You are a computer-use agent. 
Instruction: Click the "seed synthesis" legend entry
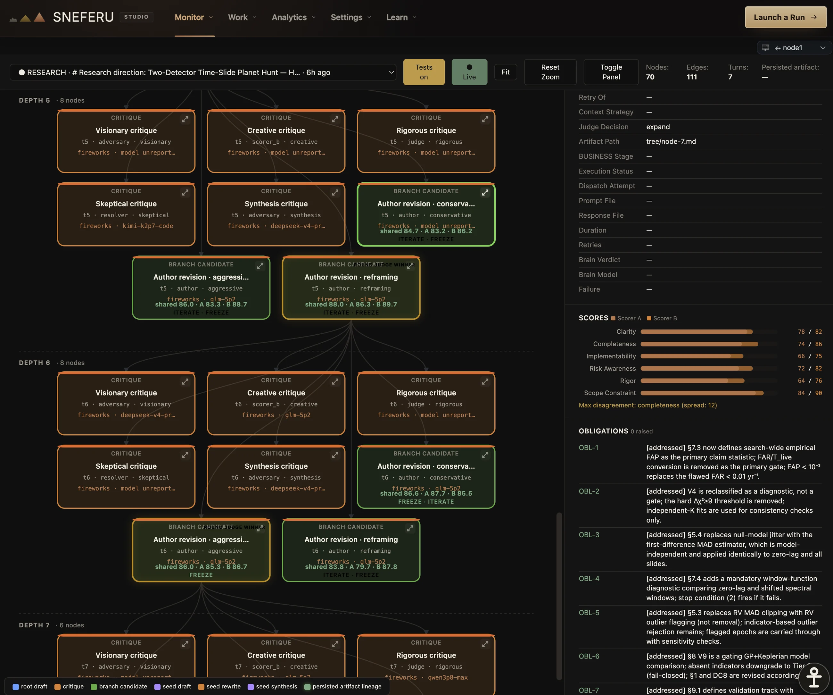(273, 686)
